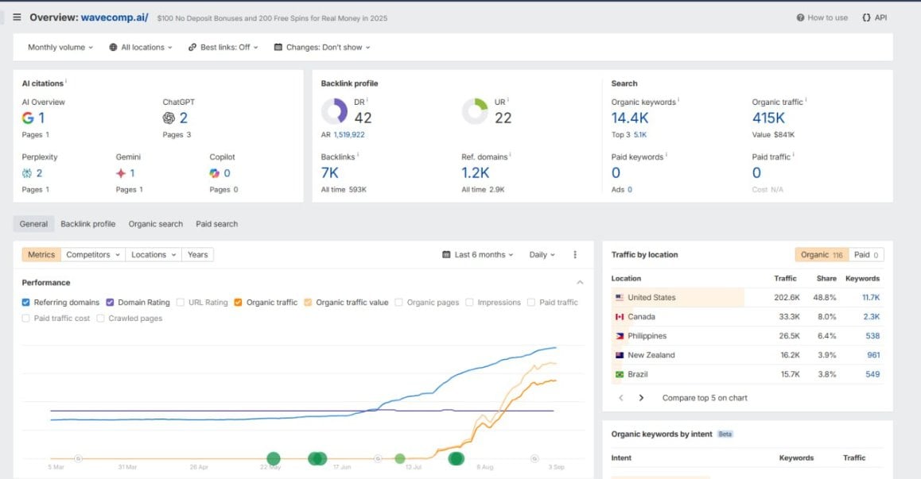Toggle the Organic traffic checkbox
Image resolution: width=921 pixels, height=479 pixels.
point(238,303)
